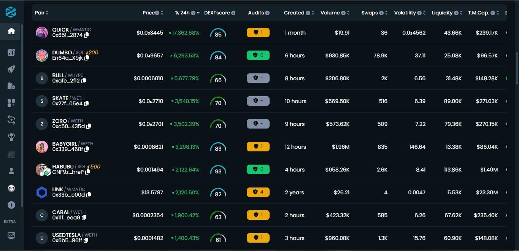Open the wallet icon in sidebar
This screenshot has width=519, height=251.
click(11, 154)
